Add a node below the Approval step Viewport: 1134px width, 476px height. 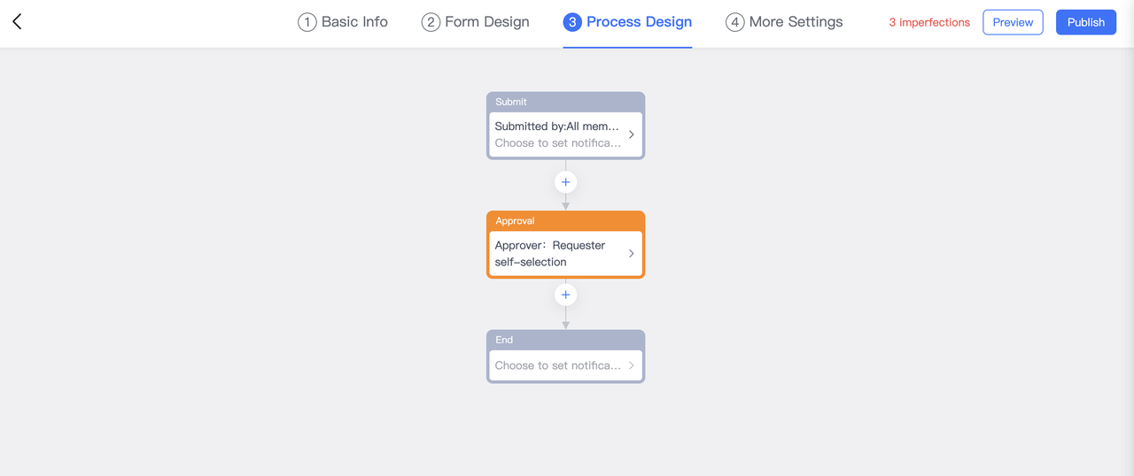pos(565,295)
